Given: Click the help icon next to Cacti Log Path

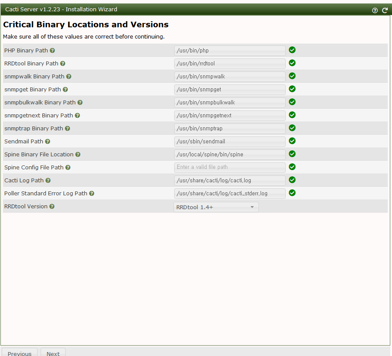Looking at the screenshot, I should tap(48, 180).
